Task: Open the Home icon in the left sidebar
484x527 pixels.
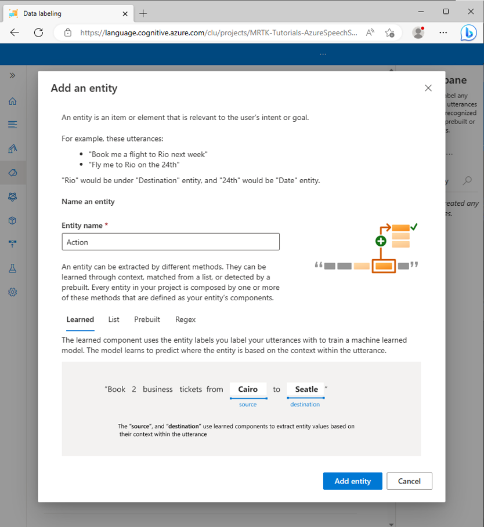Action: pyautogui.click(x=12, y=101)
